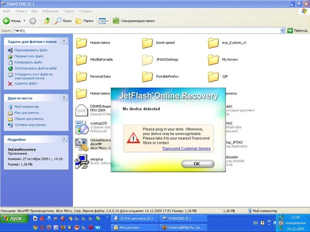Collapse the Другие места panel
The image size is (310, 232).
pos(64,97)
